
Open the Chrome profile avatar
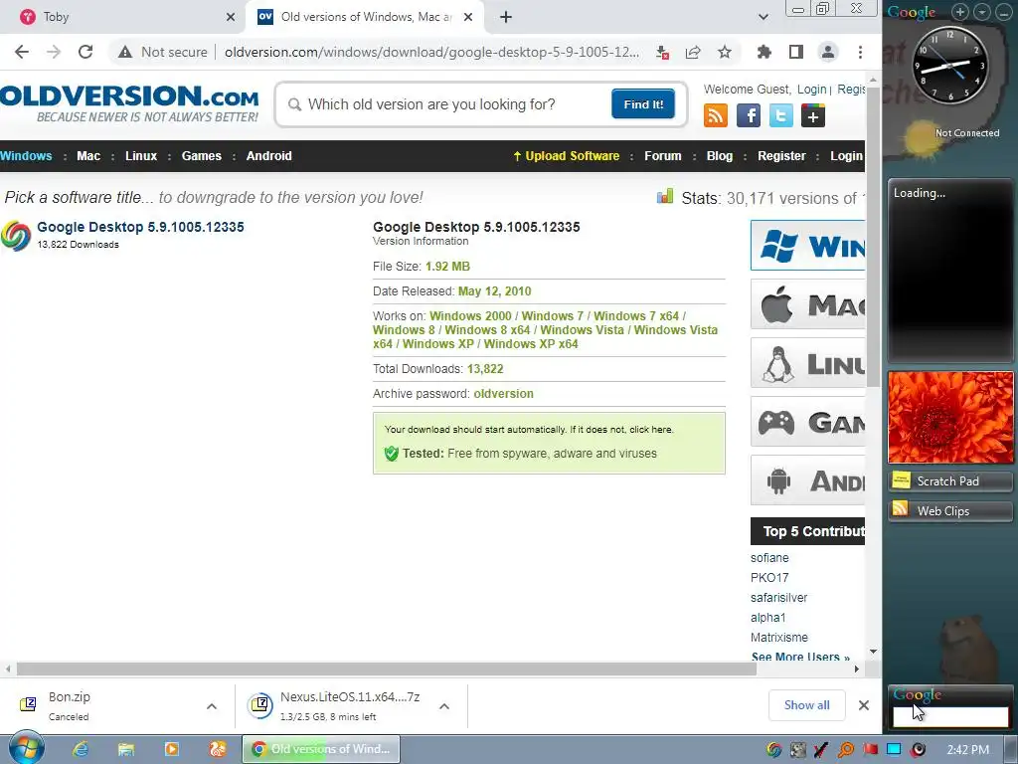pyautogui.click(x=828, y=52)
